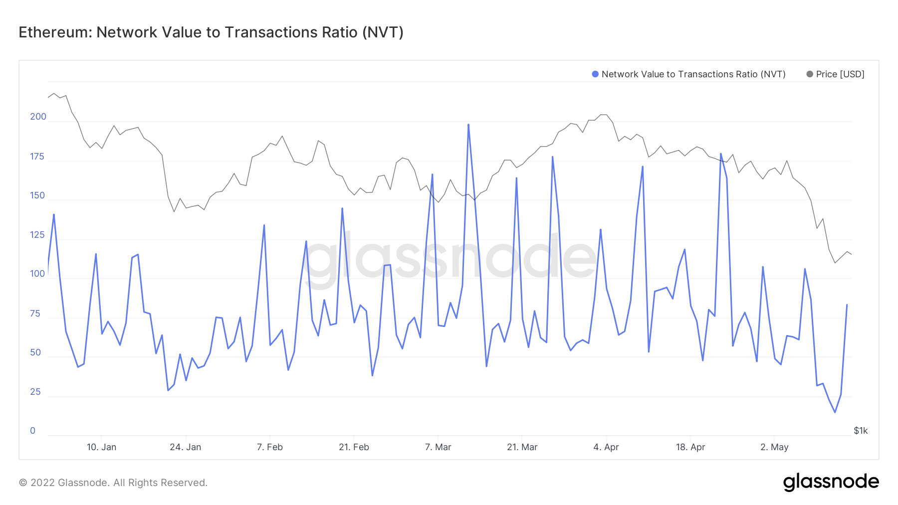898x505 pixels.
Task: Click the 21. Feb x-axis label
Action: (x=354, y=447)
